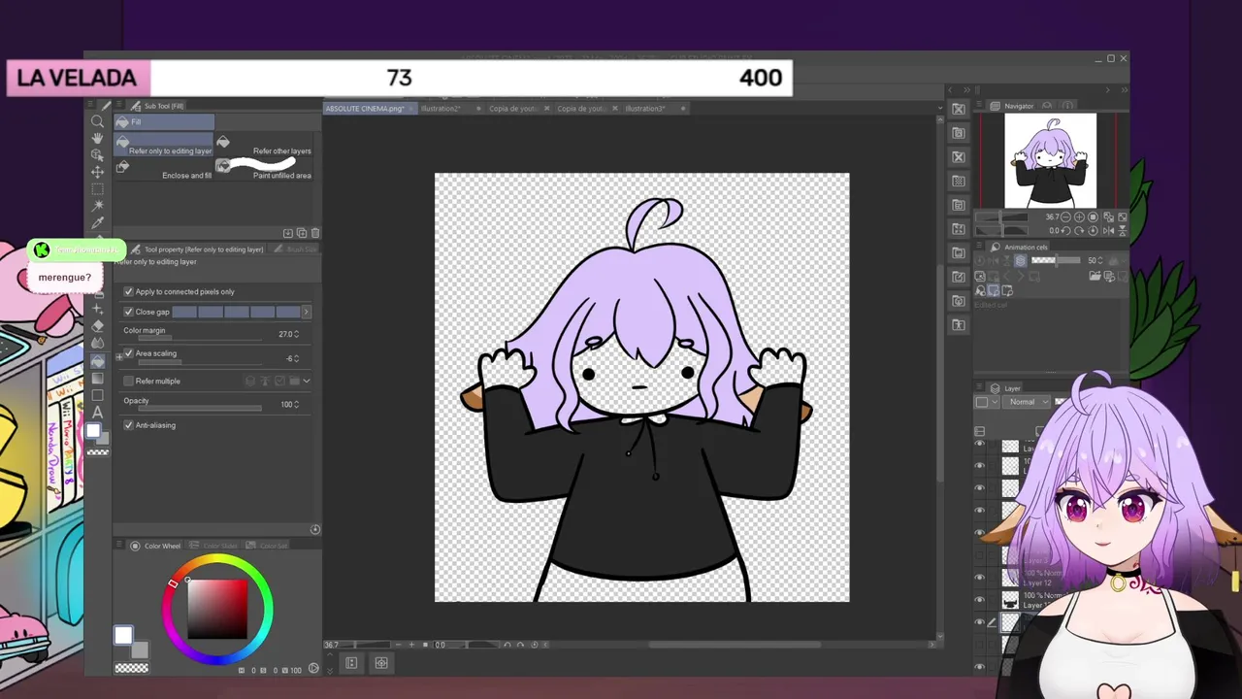Enable the Refer multiple checkbox
Screen dimensions: 1242x699
coord(128,381)
